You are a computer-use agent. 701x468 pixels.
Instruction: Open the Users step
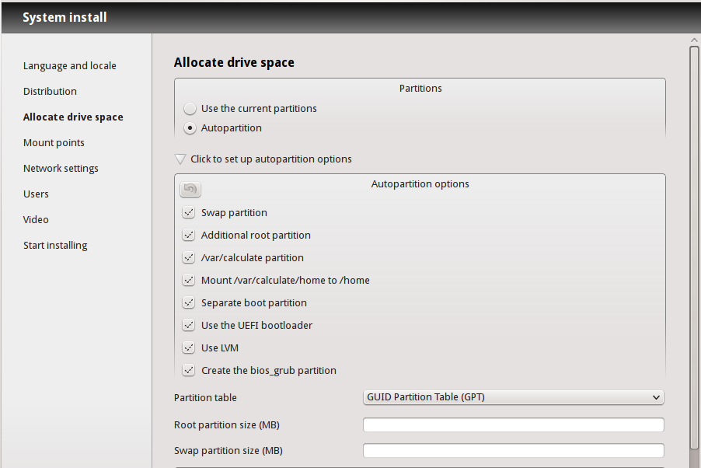36,194
